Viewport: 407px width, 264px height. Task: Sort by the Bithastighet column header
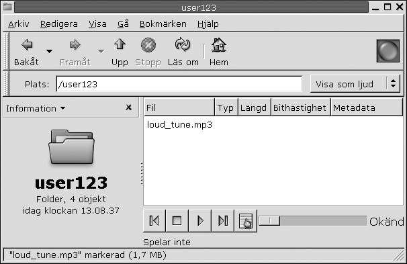(x=301, y=107)
